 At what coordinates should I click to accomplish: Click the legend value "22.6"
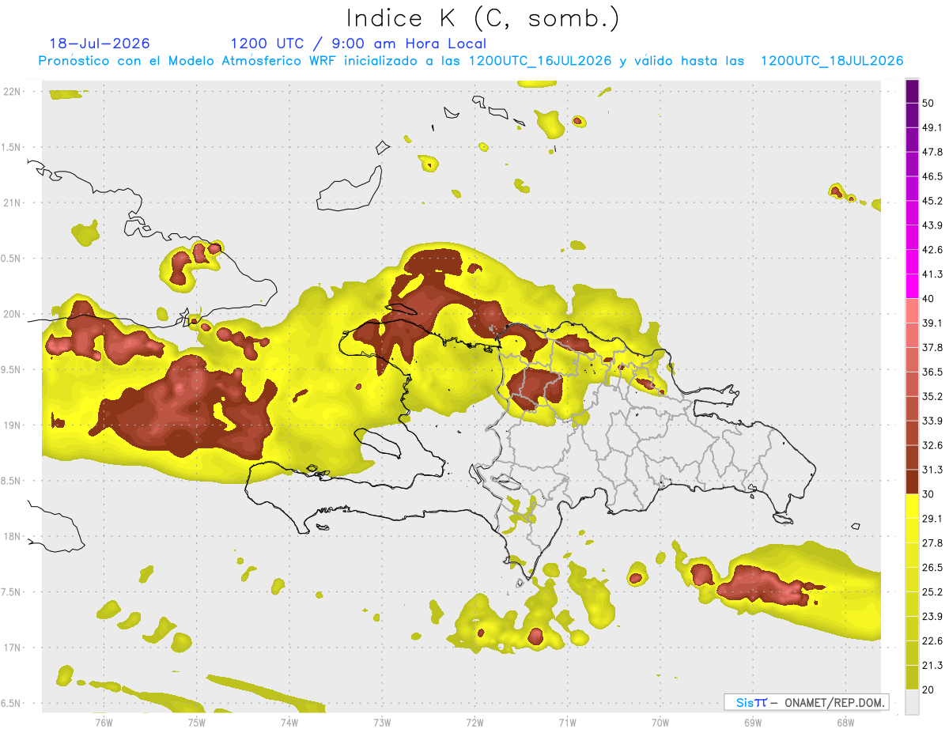932,640
